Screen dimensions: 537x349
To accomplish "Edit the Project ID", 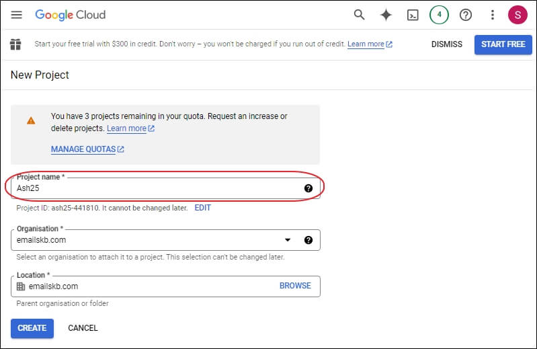I will pyautogui.click(x=203, y=208).
